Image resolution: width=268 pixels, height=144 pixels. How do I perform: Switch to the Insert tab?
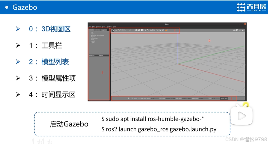[x=97, y=30]
